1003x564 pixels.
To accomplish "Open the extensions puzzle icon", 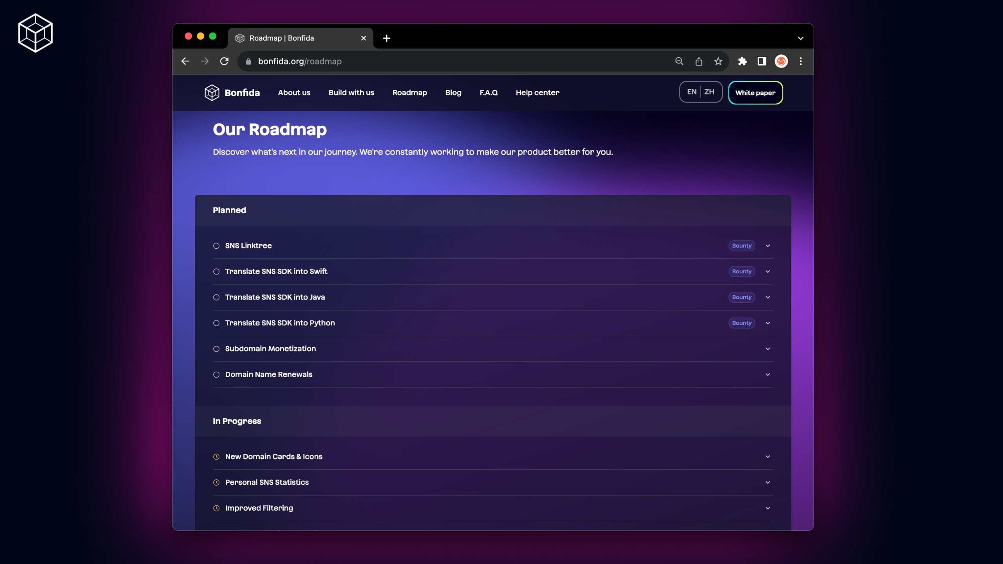I will tap(742, 61).
